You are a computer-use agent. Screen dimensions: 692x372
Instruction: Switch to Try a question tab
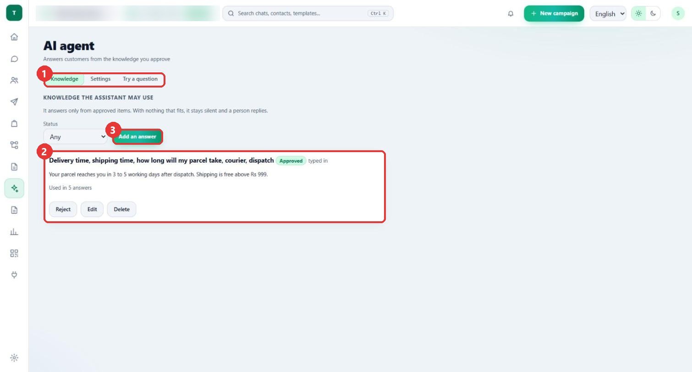click(x=140, y=79)
